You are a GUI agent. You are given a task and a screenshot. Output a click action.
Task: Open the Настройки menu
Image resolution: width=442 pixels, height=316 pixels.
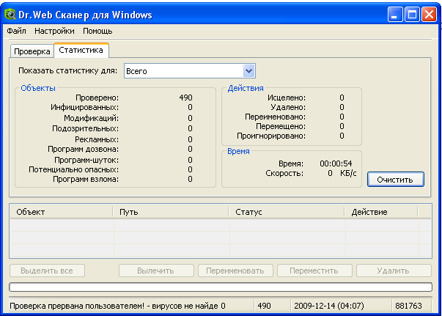click(x=54, y=31)
